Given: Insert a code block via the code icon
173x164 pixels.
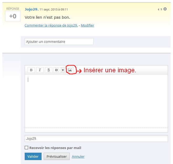Looking at the screenshot, I should 57,70.
